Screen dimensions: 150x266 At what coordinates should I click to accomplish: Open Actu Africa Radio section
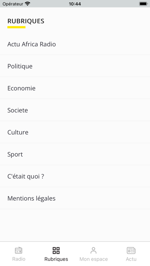(75, 44)
